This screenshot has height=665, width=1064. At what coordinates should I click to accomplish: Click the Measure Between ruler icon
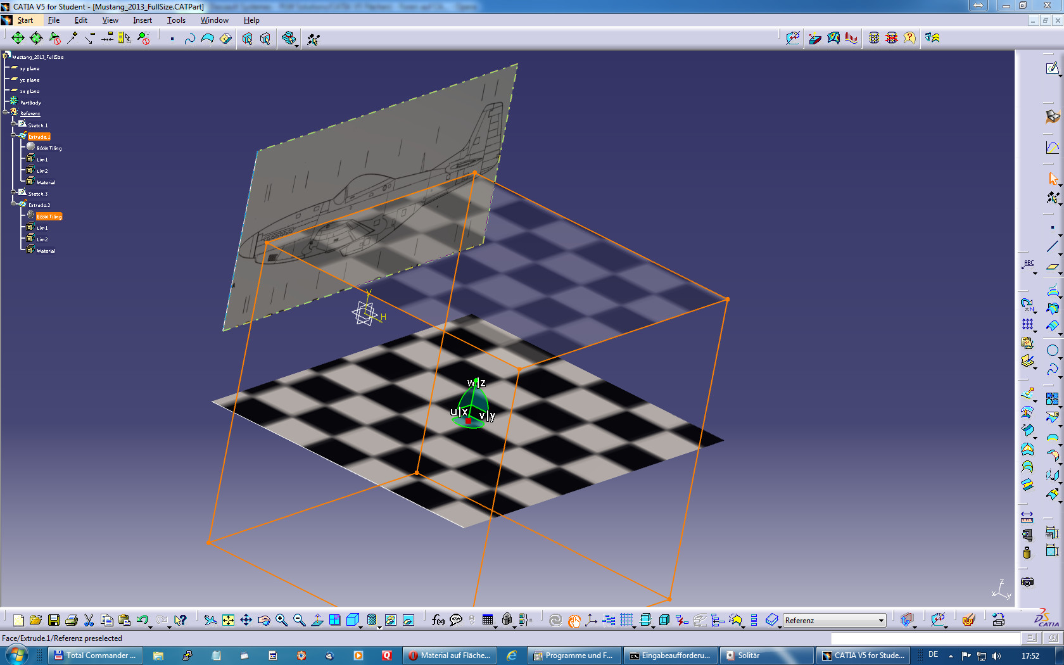pyautogui.click(x=1027, y=517)
